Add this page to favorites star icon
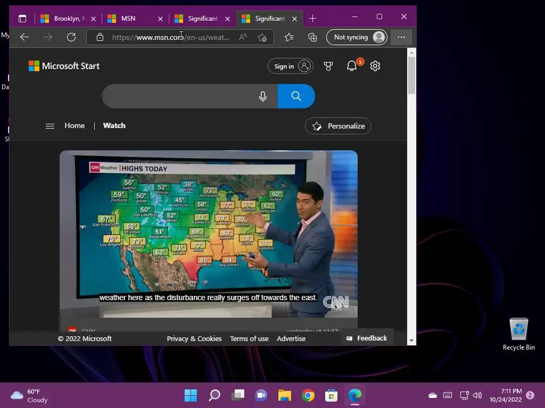Screen dimensions: 545x408 click(262, 37)
